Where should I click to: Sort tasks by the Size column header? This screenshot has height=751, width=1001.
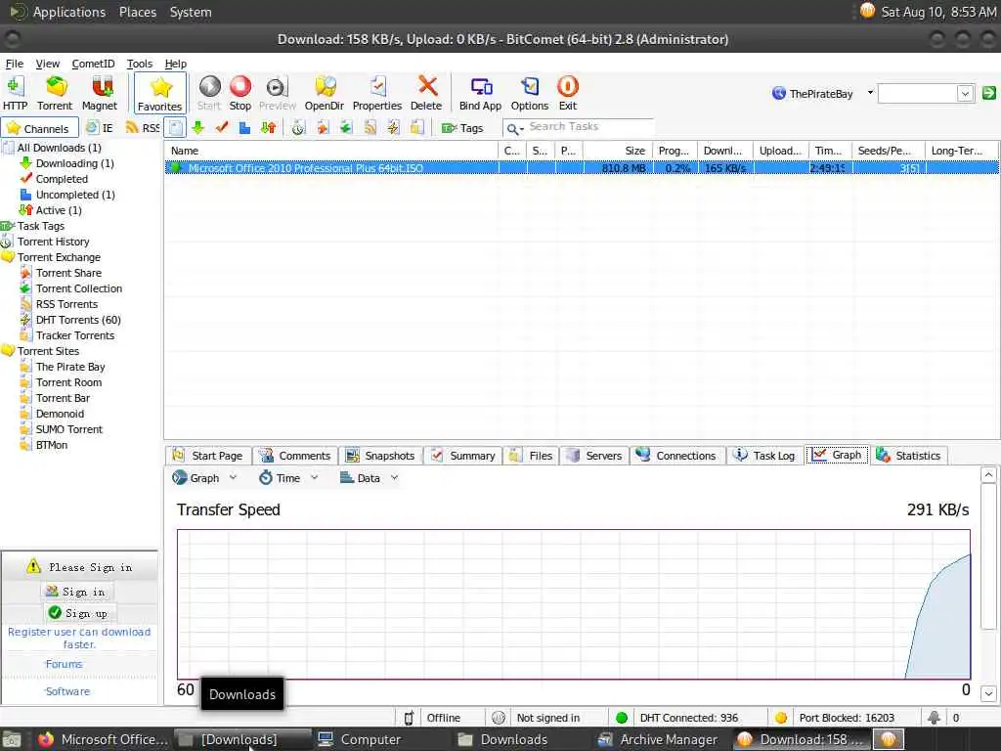pos(618,151)
